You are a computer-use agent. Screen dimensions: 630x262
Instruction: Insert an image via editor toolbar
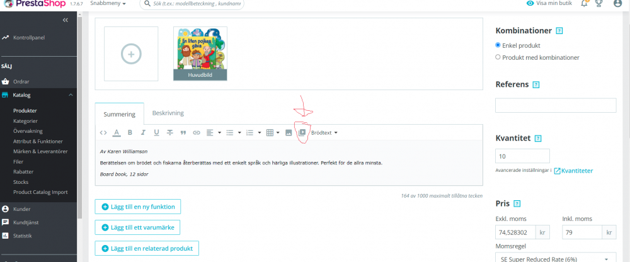coord(289,133)
